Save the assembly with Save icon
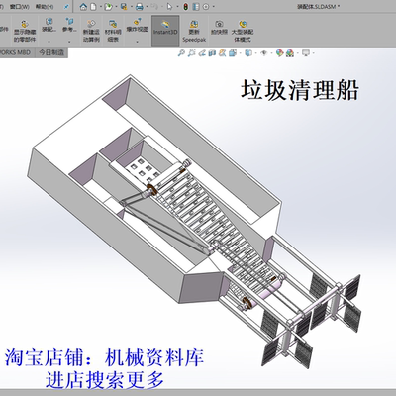The width and height of the screenshot is (396, 396). click(124, 6)
